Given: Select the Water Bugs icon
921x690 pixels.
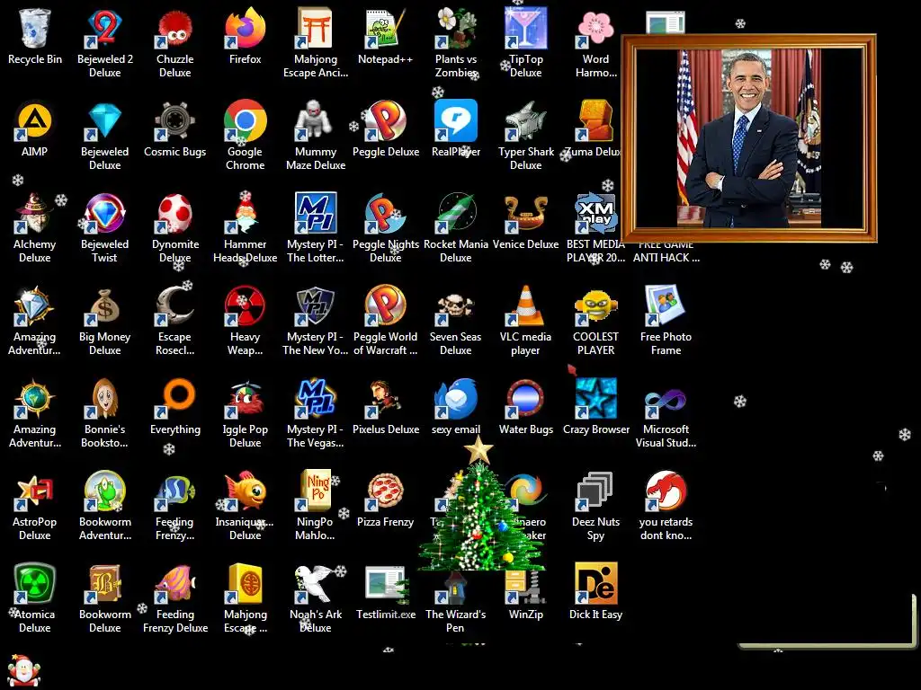Looking at the screenshot, I should (525, 399).
